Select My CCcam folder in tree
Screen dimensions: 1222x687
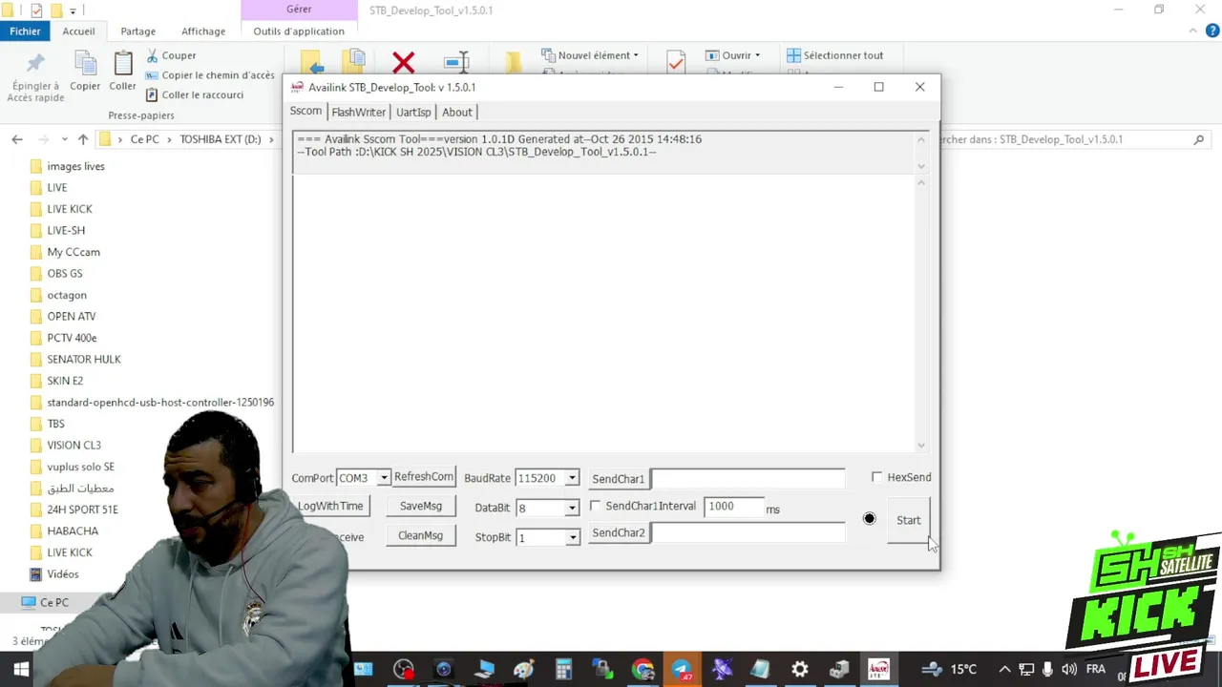pyautogui.click(x=73, y=252)
